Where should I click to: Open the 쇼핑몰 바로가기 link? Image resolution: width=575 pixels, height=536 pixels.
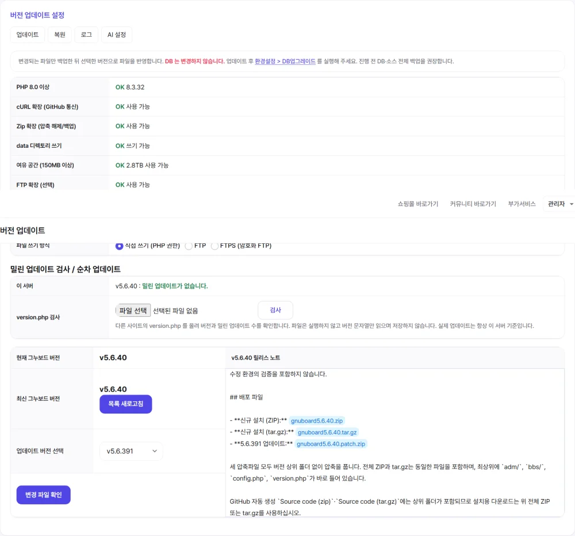click(x=417, y=204)
